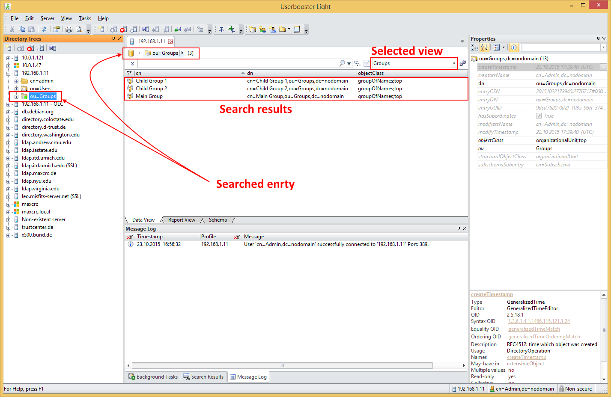Expand the 10.0.1.121 server tree node
Image resolution: width=611 pixels, height=397 pixels.
8,58
